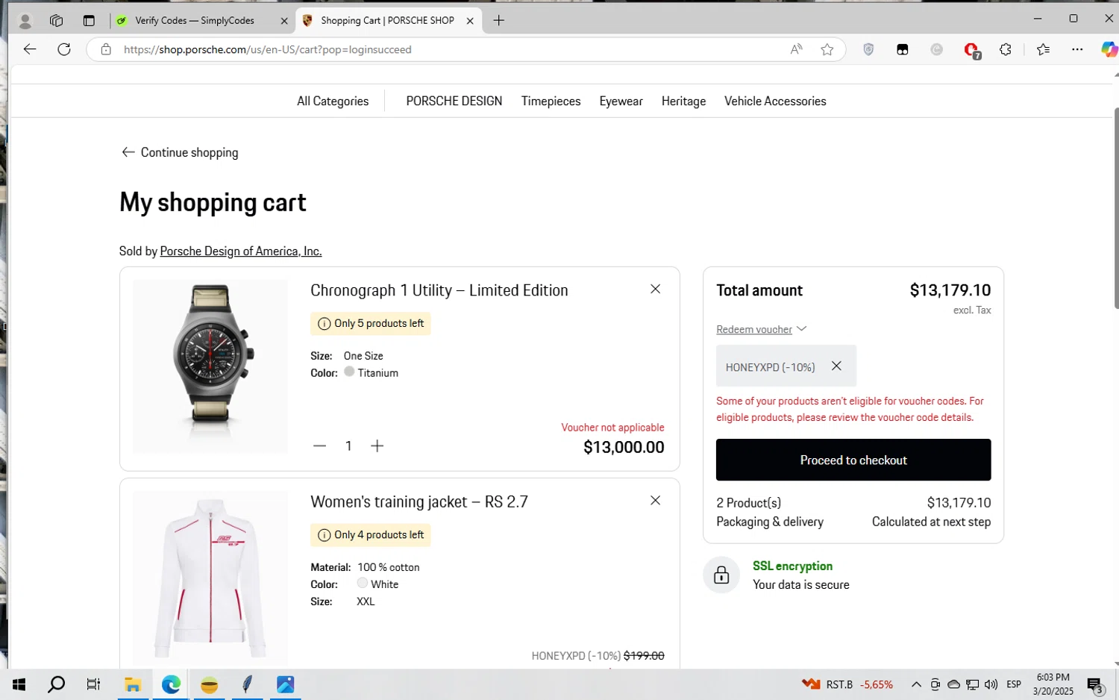Click the page vertical scrollbar
The width and height of the screenshot is (1119, 700).
coord(1115,207)
